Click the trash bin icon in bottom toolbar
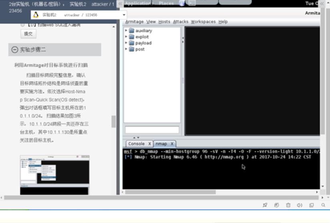The width and height of the screenshot is (330, 223). [x=288, y=205]
